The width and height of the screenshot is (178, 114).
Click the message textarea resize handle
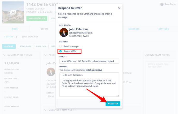tap(118, 96)
